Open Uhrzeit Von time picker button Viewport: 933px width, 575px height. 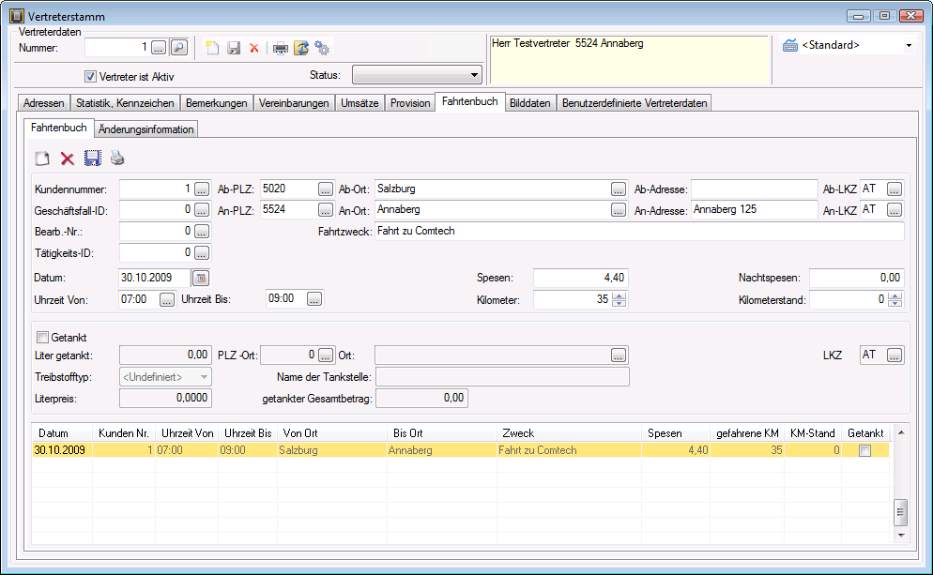tap(167, 299)
